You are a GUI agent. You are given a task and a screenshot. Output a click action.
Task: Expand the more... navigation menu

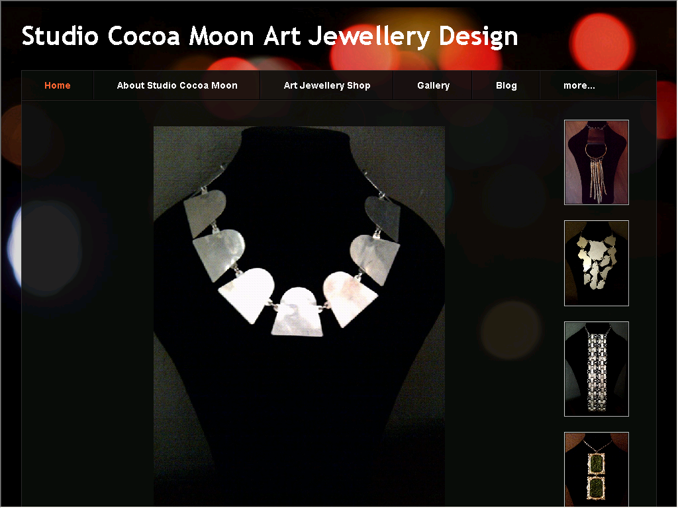(579, 85)
